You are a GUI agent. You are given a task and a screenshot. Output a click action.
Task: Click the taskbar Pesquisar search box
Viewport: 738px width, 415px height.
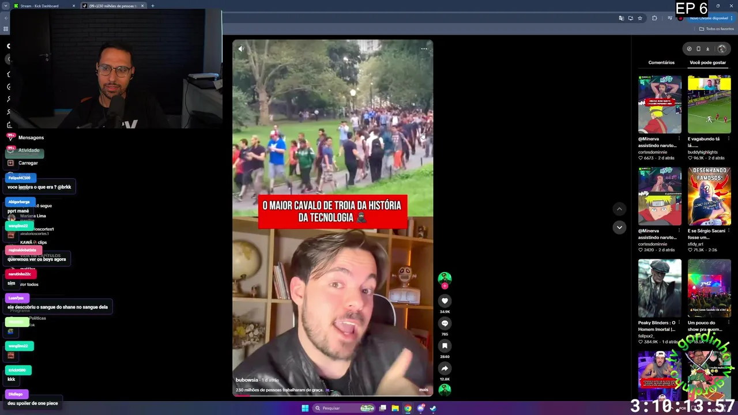point(344,408)
